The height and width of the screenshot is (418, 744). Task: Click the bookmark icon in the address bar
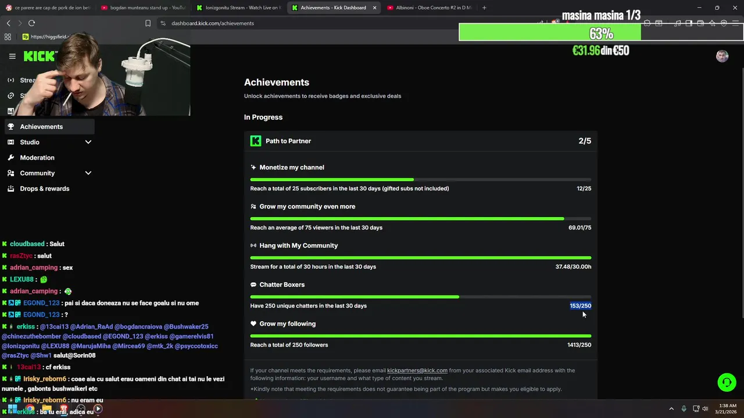(x=148, y=23)
